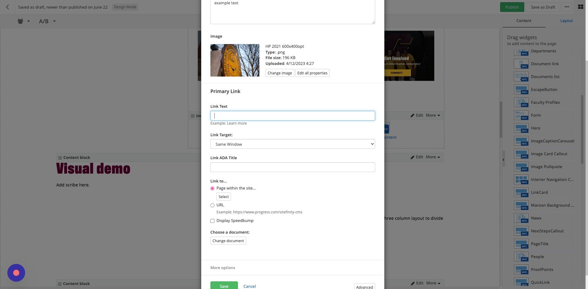
Task: Click the EscapeButton widget icon
Action: coord(521,89)
